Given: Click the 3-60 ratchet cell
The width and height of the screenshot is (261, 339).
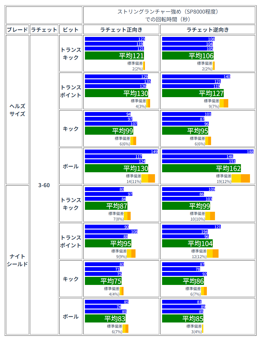Looking at the screenshot, I should (x=44, y=185).
